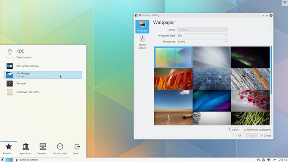Minimize the Desktop Settings window

(263, 15)
